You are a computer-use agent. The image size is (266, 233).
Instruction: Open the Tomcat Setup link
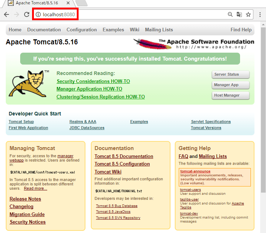pyautogui.click(x=21, y=122)
